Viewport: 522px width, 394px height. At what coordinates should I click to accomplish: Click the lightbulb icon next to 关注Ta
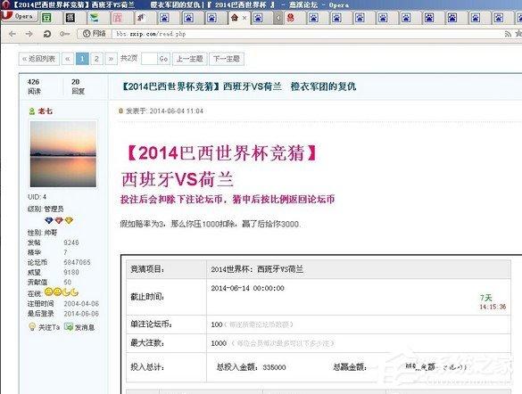tap(32, 327)
